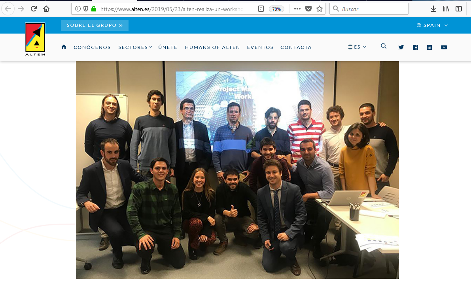The height and width of the screenshot is (291, 471).
Task: Toggle the browser sidebar view
Action: 459,9
